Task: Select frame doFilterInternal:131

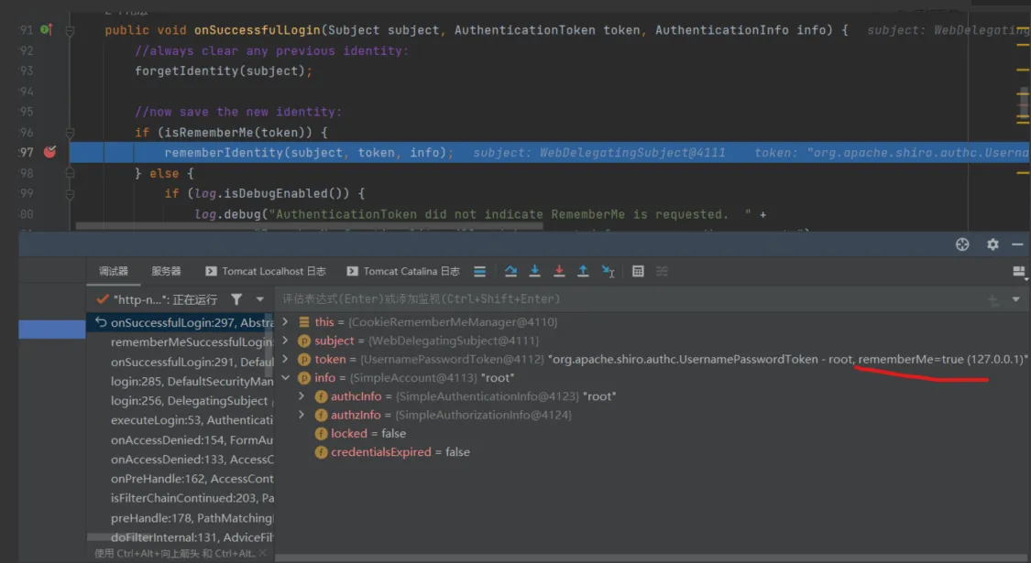Action: (x=181, y=536)
